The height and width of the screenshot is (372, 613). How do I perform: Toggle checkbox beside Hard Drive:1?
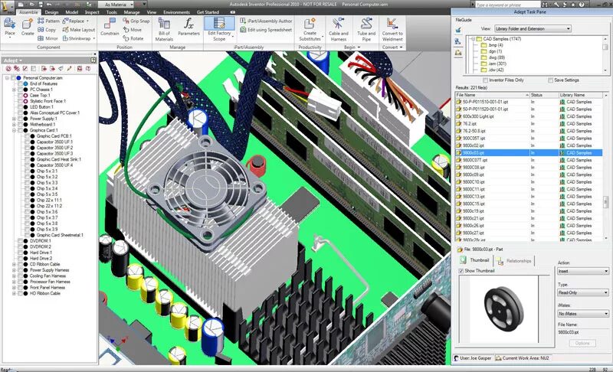[x=20, y=253]
